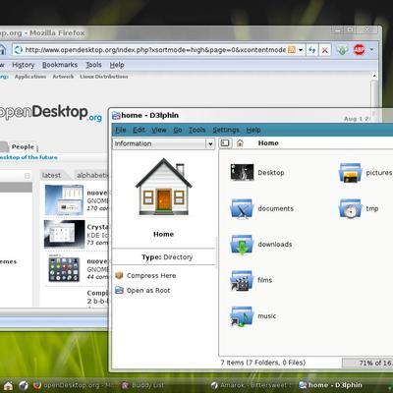Viewport: 393px width, 393px height.
Task: Toggle the Dolphin editable location bar icon
Action: point(225,143)
